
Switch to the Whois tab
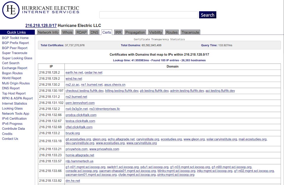point(67,32)
